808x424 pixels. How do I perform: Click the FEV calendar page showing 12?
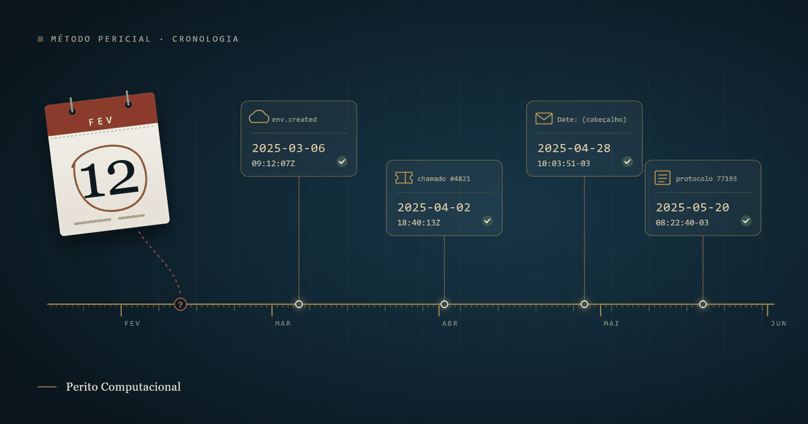click(x=107, y=164)
